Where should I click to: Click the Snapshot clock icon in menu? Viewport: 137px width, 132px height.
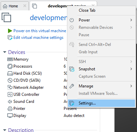tap(72, 69)
